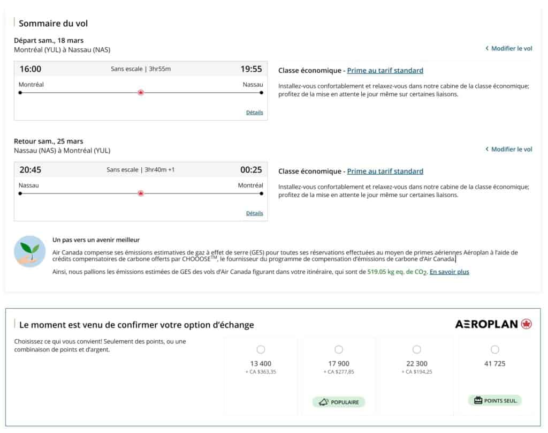Viewport: 548px width, 433px height.
Task: Click the green eco plant illustration icon
Action: pyautogui.click(x=29, y=251)
